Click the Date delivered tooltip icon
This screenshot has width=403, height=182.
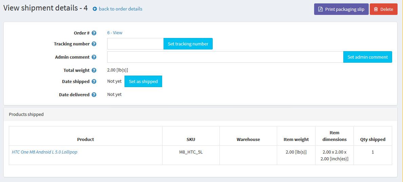(94, 95)
